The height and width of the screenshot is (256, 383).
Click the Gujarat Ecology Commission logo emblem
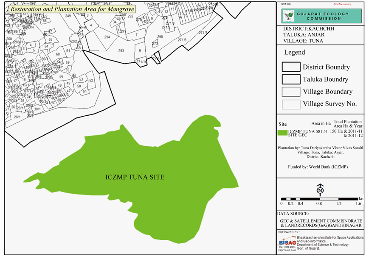pos(288,16)
